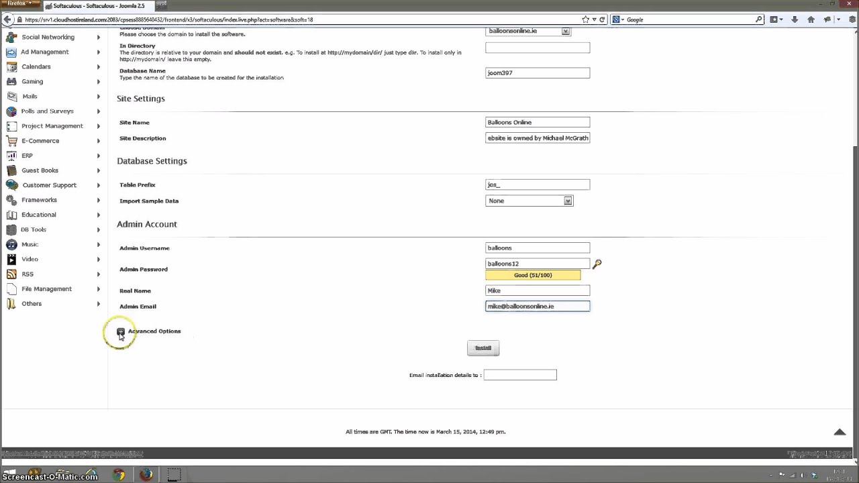Click the Install button
859x483 pixels.
click(x=483, y=348)
